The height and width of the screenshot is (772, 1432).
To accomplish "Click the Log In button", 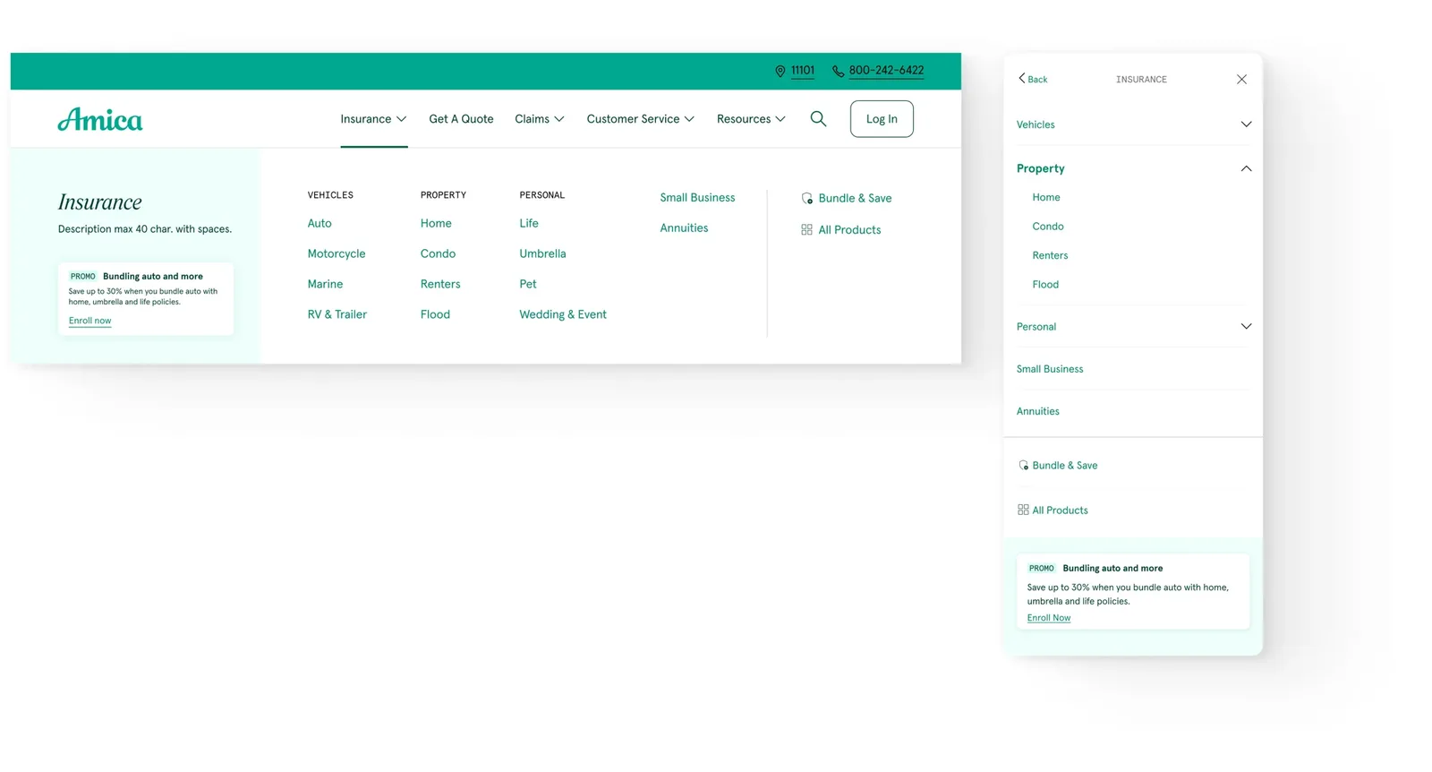I will point(882,118).
